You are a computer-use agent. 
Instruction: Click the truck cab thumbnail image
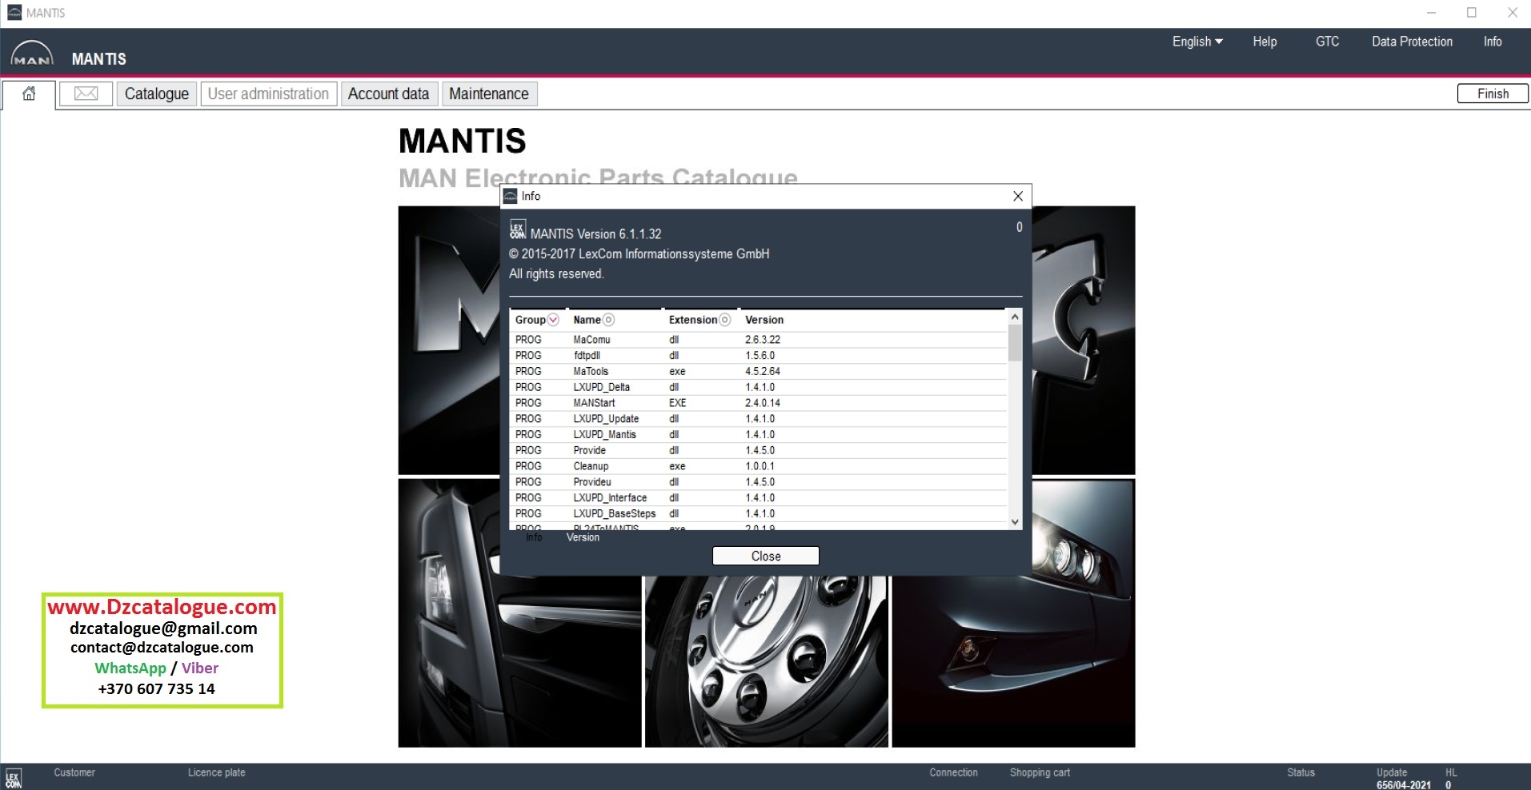point(519,613)
